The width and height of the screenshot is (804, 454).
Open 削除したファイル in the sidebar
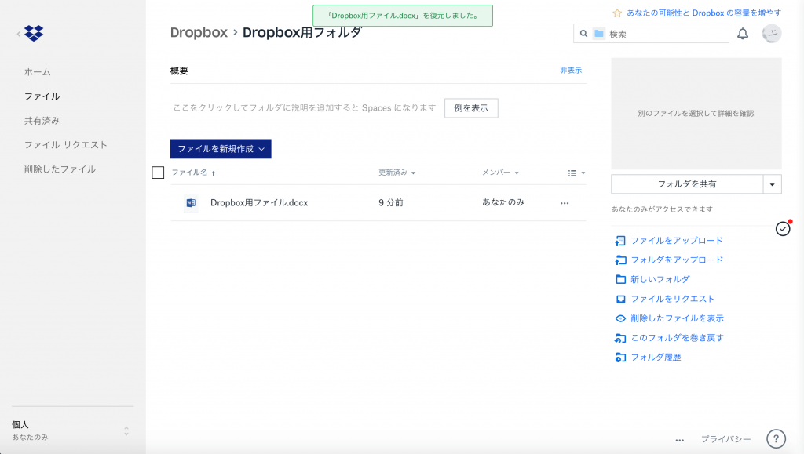point(60,169)
